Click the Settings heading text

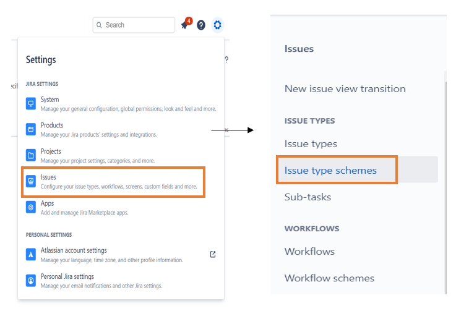(x=41, y=60)
